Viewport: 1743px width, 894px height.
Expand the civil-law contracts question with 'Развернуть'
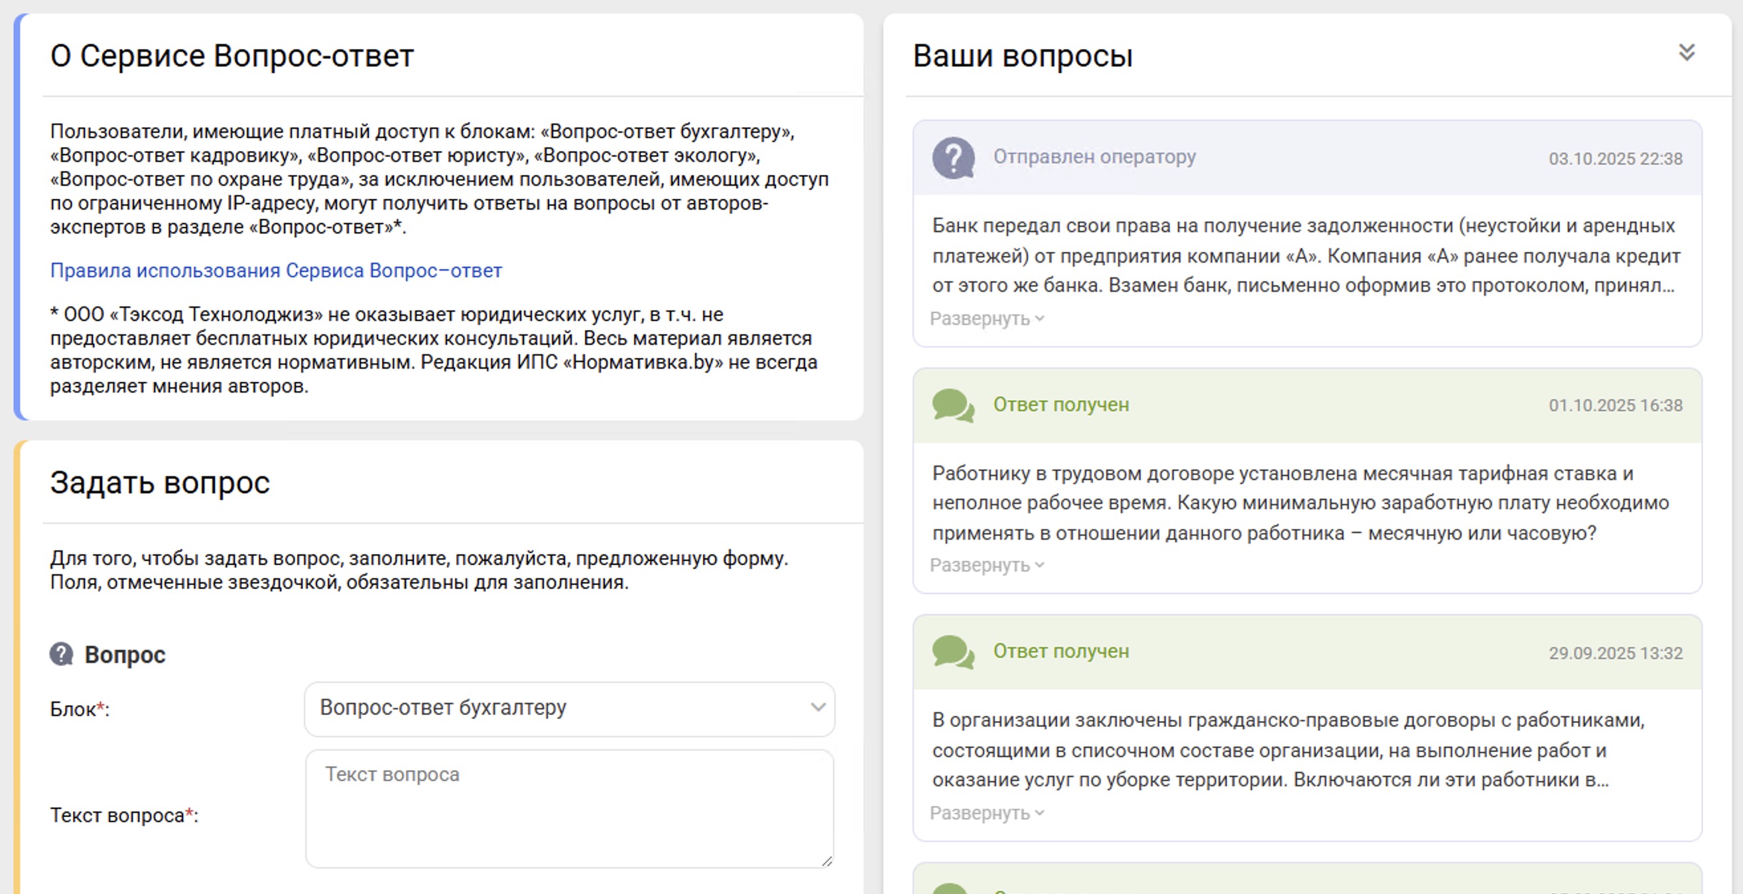tap(986, 813)
